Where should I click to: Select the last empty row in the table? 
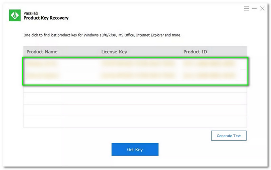(135, 121)
